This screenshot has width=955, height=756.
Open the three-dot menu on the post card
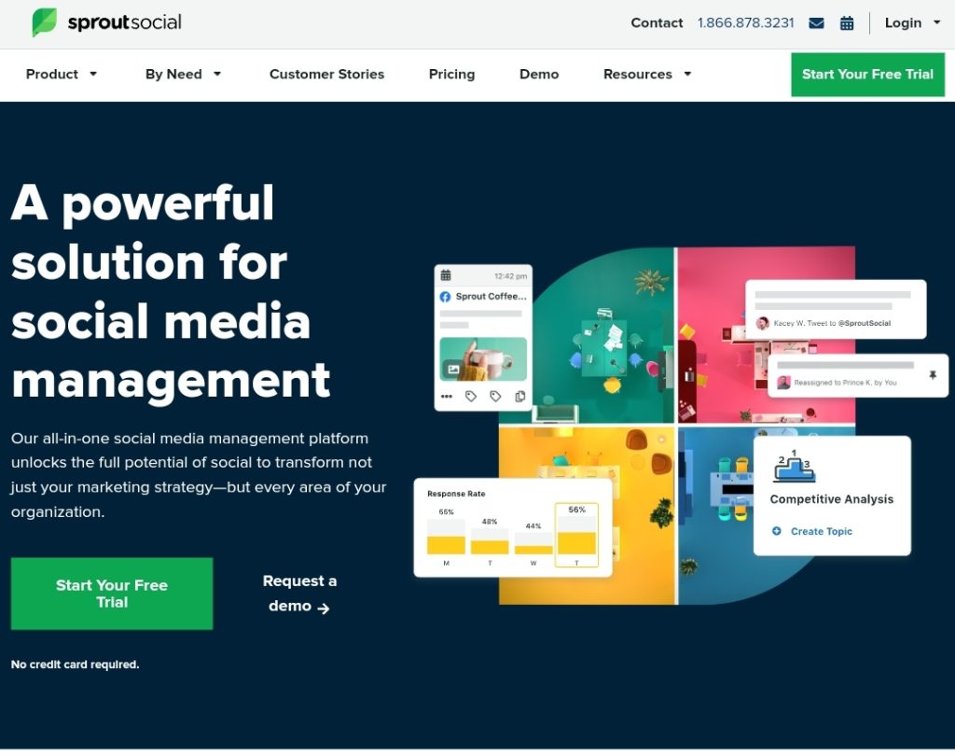pyautogui.click(x=447, y=397)
